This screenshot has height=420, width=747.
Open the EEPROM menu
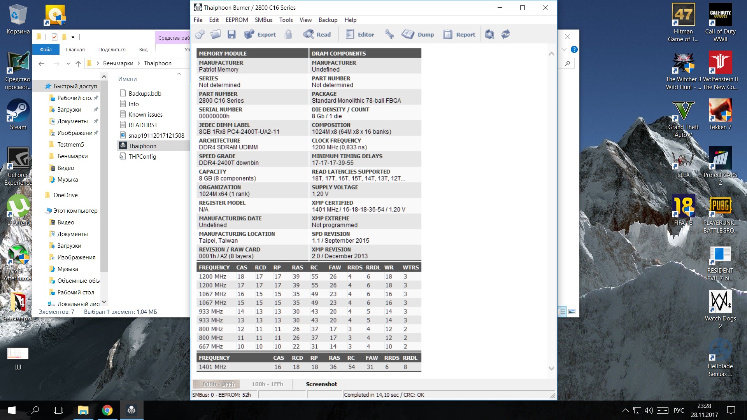click(237, 20)
